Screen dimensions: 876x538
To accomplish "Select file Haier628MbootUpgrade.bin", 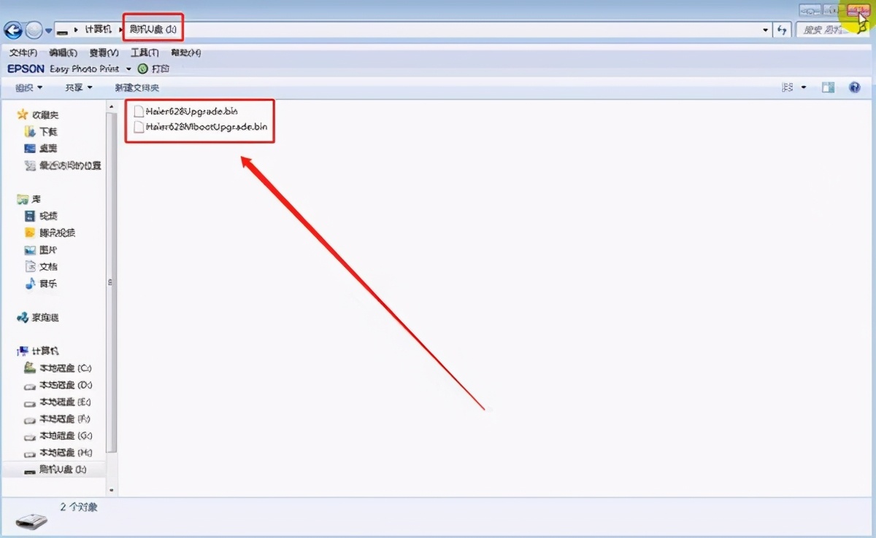I will [x=201, y=126].
